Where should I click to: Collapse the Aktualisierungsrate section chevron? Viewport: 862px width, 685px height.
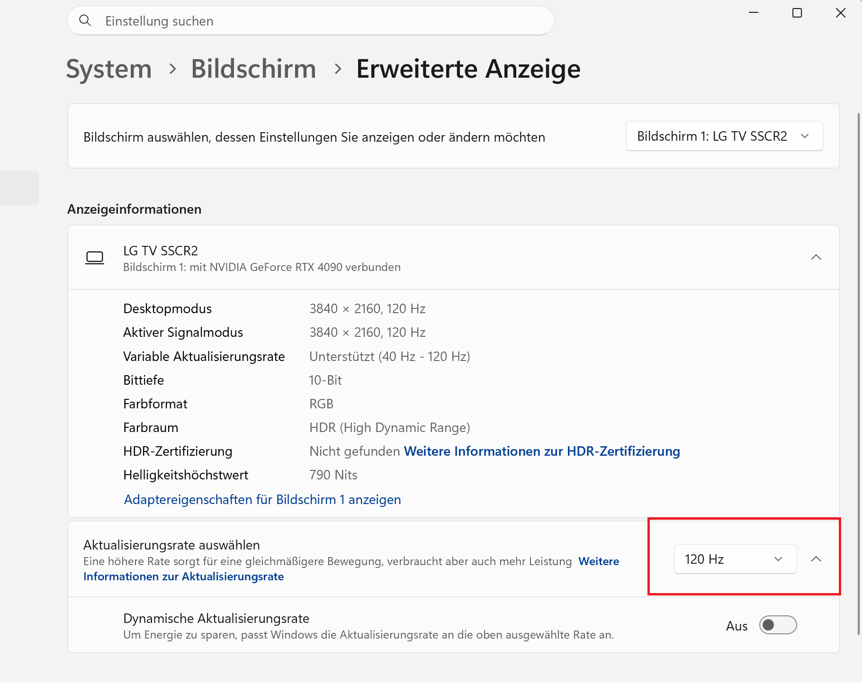coord(816,559)
